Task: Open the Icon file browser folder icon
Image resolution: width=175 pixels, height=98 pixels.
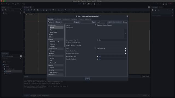Action: (126, 48)
